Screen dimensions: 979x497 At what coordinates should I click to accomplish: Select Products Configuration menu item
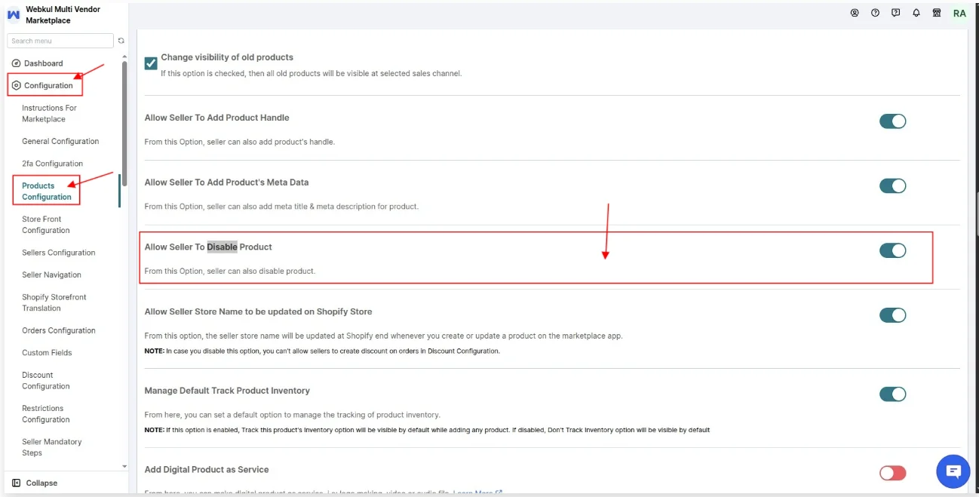pos(47,191)
